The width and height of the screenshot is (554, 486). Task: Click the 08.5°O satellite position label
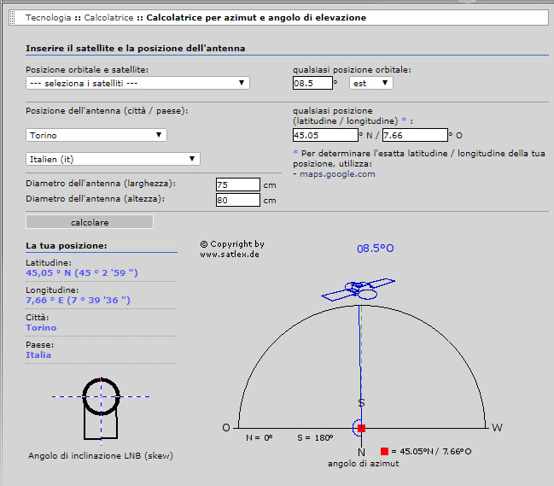tap(376, 249)
